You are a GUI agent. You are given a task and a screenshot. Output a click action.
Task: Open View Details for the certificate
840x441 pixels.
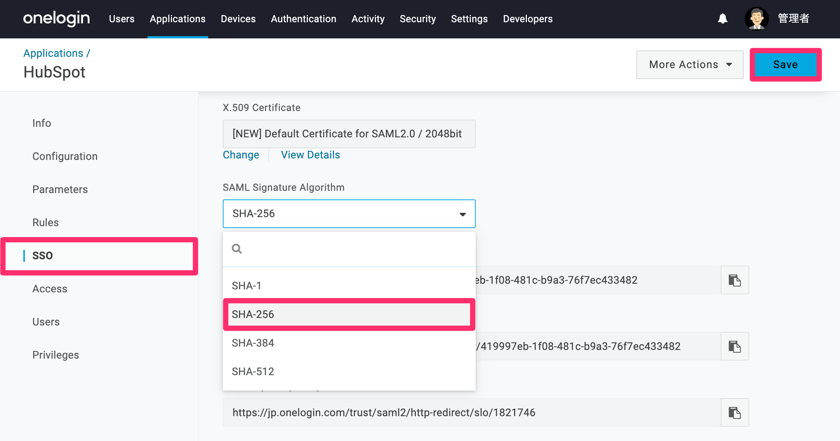point(310,155)
